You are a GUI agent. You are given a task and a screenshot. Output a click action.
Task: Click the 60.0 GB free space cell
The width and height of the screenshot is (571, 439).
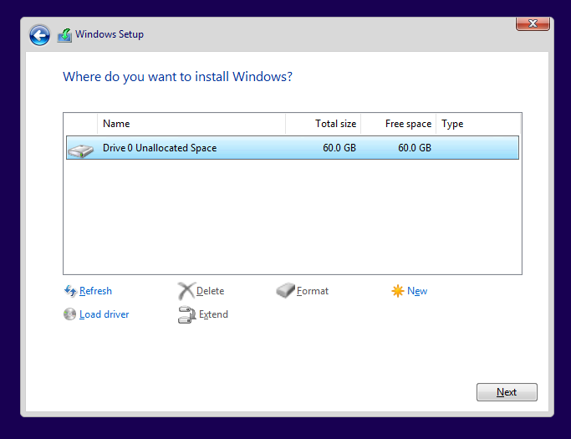pos(415,147)
